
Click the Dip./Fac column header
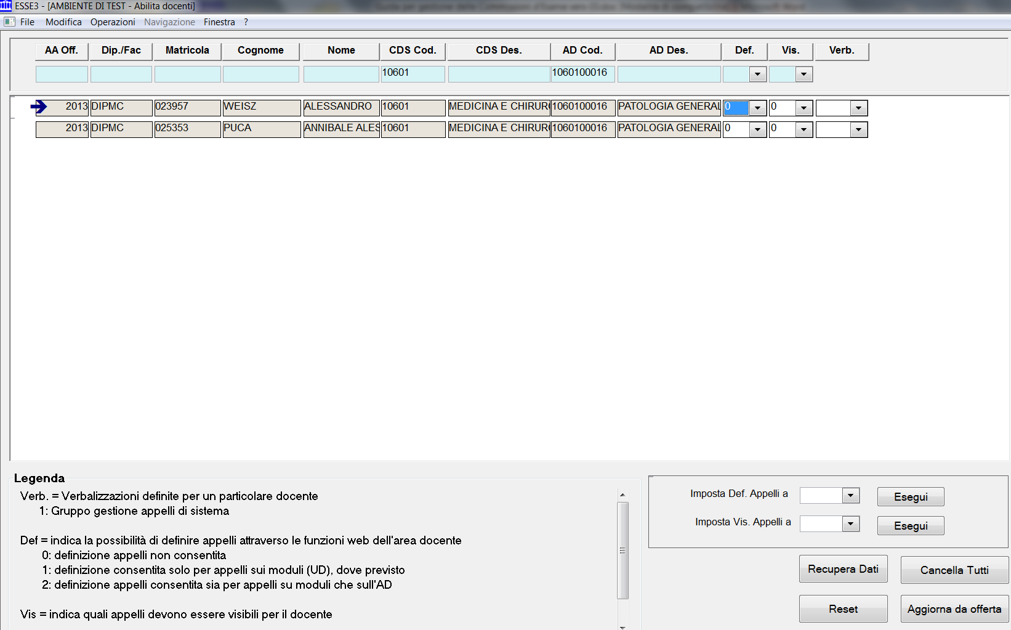tap(121, 50)
